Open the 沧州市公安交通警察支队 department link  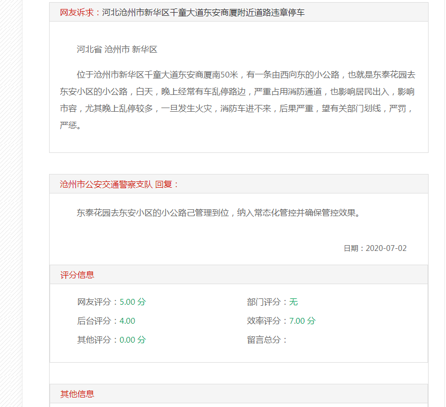[x=106, y=184]
